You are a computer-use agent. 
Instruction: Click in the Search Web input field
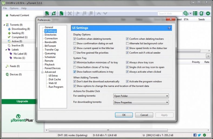[170, 14]
